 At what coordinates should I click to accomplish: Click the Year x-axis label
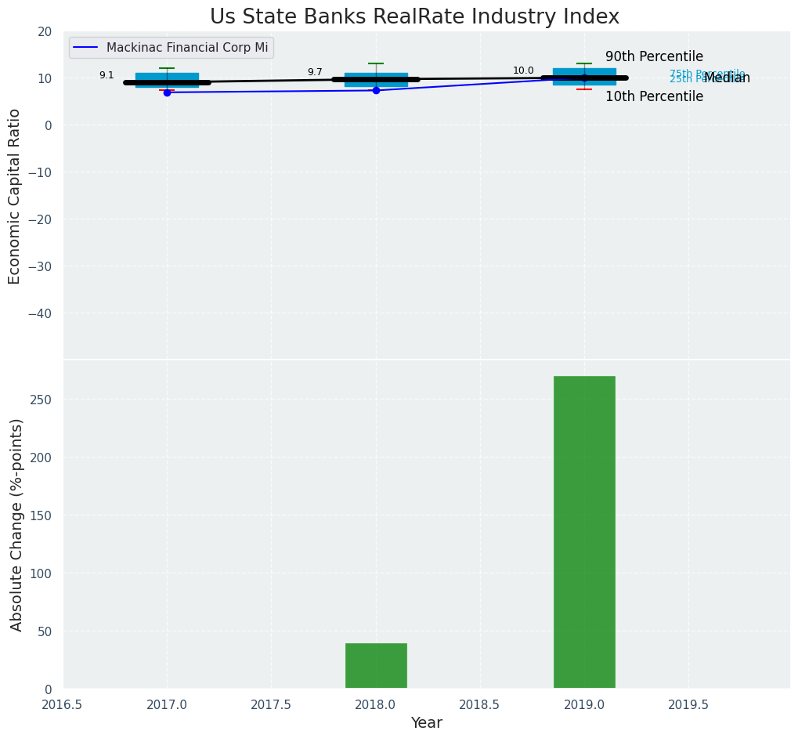pyautogui.click(x=427, y=723)
